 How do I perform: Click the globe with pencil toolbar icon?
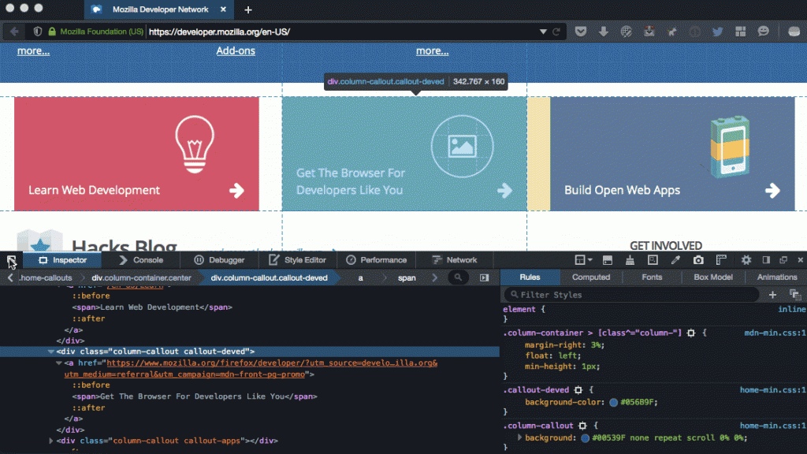(x=626, y=32)
